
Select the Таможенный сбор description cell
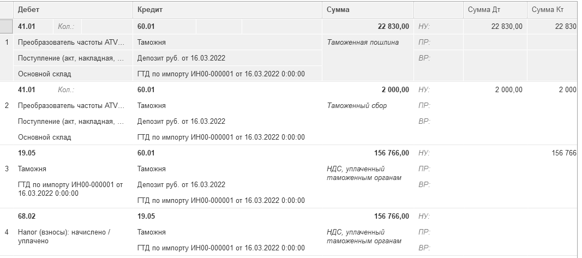[357, 106]
